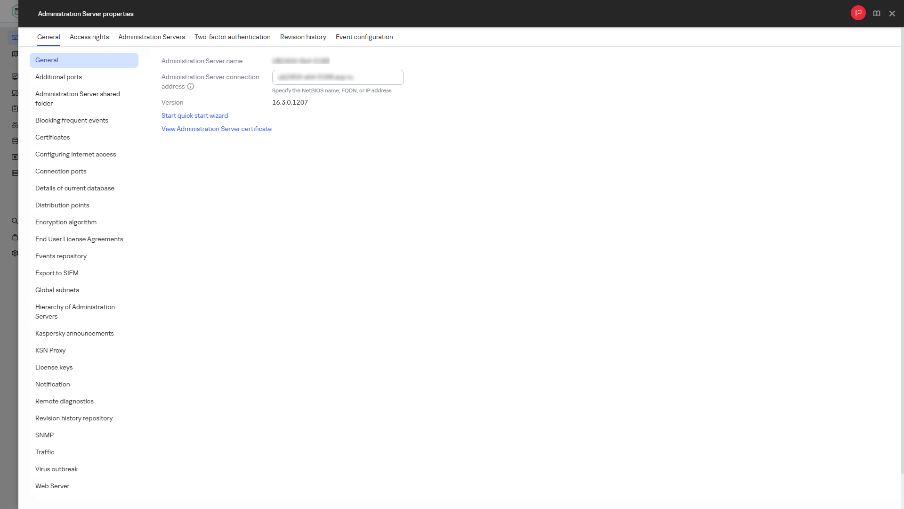Open the map icon in left navigation

[15, 54]
